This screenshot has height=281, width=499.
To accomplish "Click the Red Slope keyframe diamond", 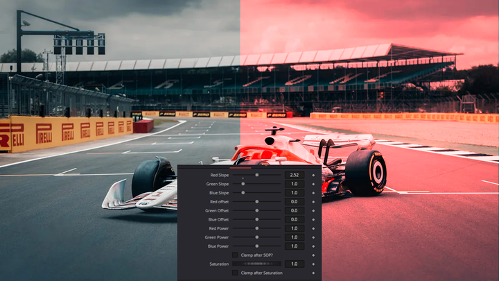I will 313,175.
